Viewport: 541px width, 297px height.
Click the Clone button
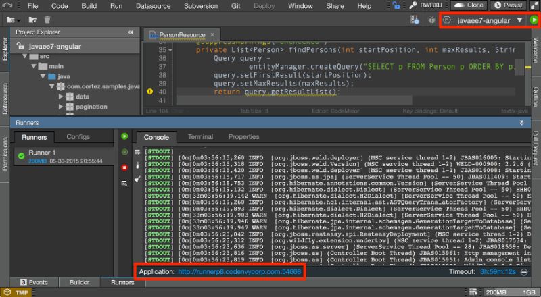click(469, 5)
